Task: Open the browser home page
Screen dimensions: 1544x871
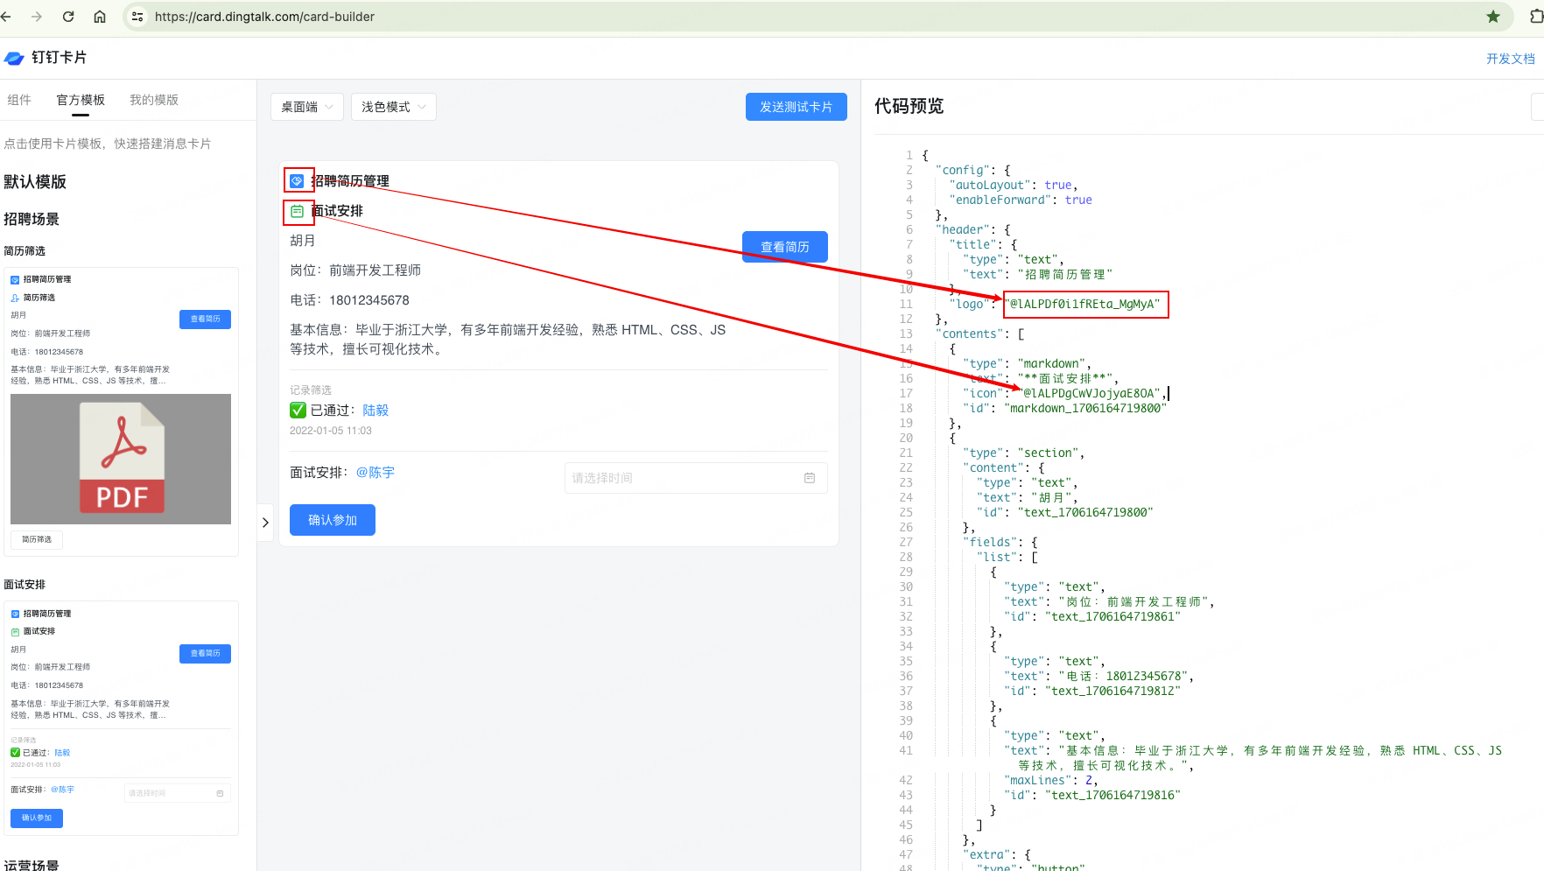Action: [x=100, y=17]
